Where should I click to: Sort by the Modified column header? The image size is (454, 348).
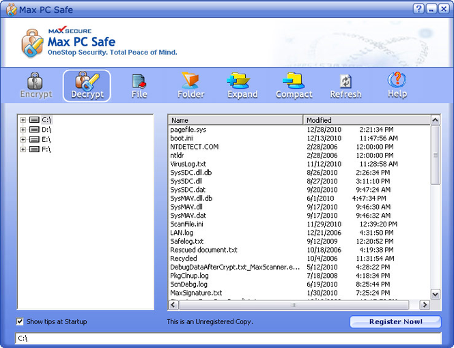[x=367, y=120]
